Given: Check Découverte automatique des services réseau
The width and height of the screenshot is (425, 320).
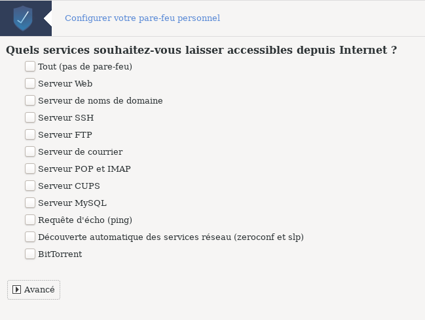Looking at the screenshot, I should (30, 237).
